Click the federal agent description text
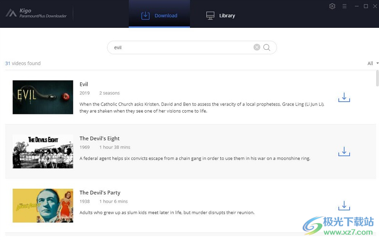Image resolution: width=379 pixels, height=240 pixels. click(195, 159)
